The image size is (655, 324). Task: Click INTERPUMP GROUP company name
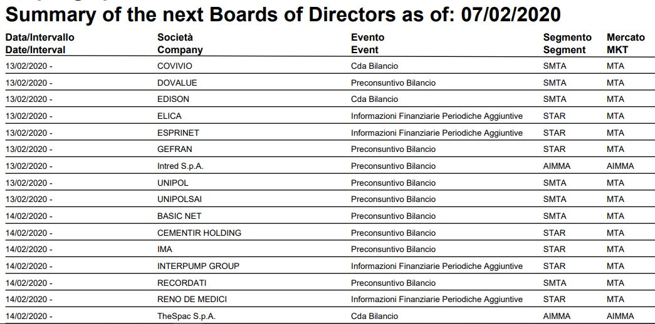tap(199, 266)
